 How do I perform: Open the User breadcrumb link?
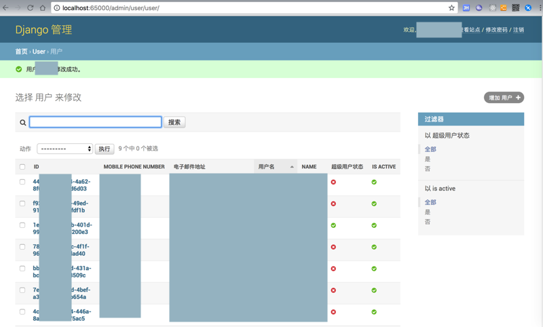39,52
